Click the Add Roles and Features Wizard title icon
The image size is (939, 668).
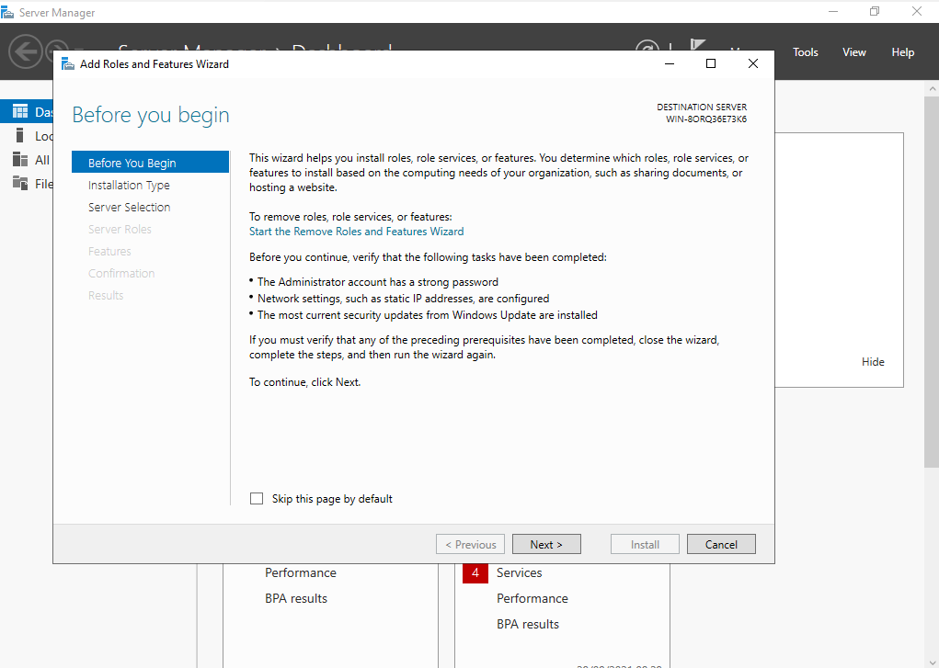pos(68,64)
